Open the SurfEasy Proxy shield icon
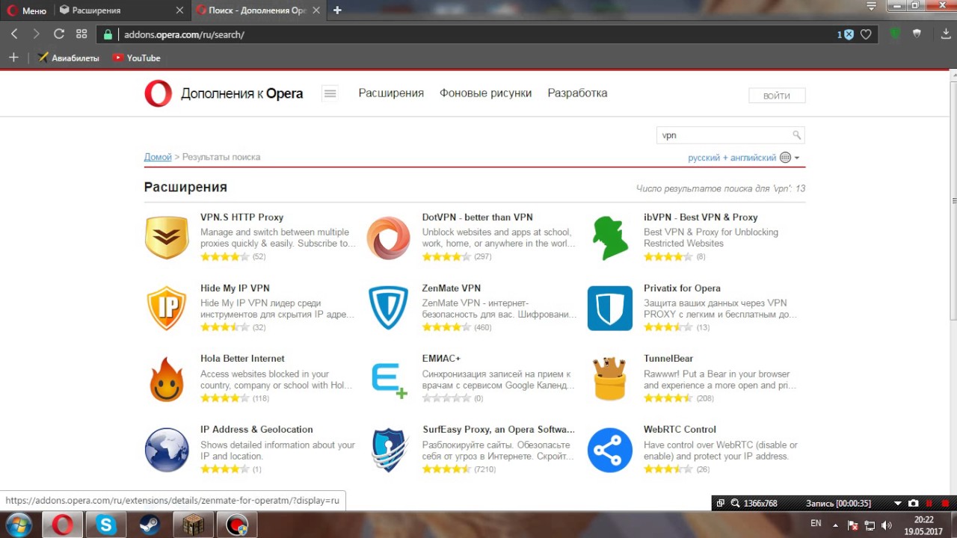The width and height of the screenshot is (957, 538). pyautogui.click(x=388, y=450)
